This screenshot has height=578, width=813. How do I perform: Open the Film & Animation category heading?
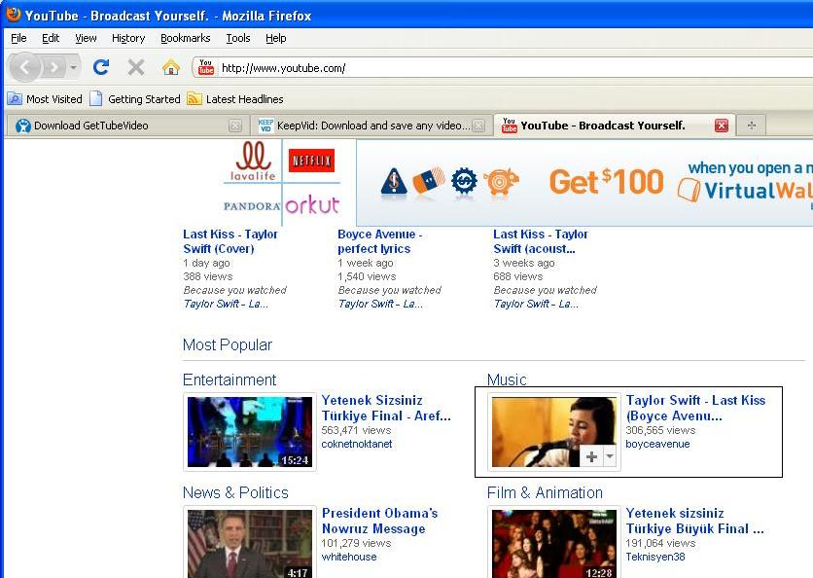tap(545, 492)
